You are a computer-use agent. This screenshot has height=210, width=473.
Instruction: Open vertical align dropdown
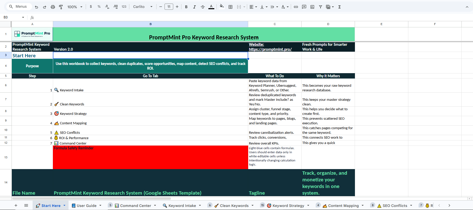264,7
